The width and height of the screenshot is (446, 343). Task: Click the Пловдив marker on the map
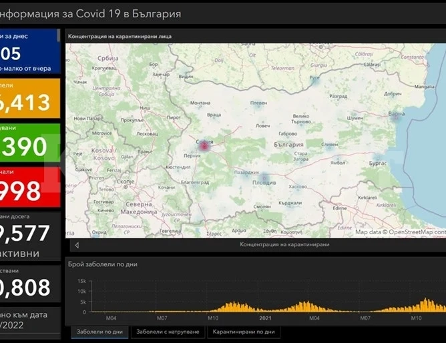click(264, 178)
